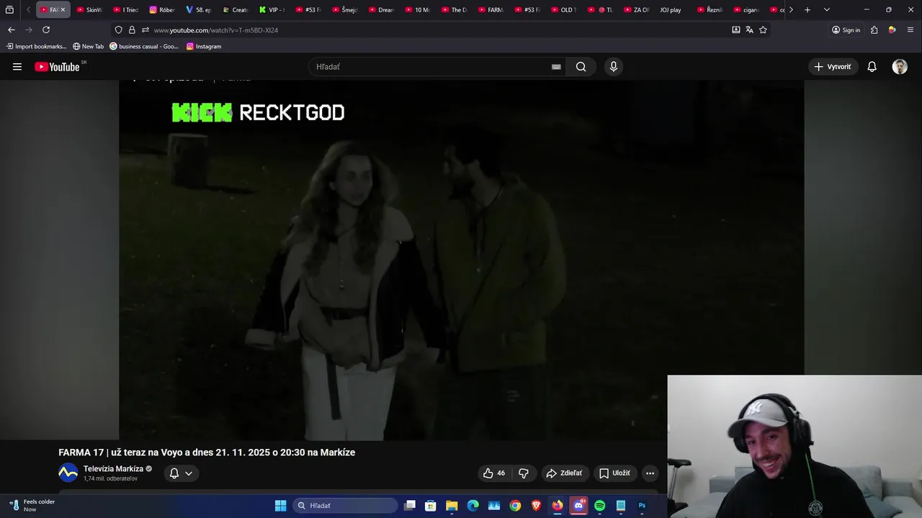Open the account avatar menu

(x=900, y=67)
